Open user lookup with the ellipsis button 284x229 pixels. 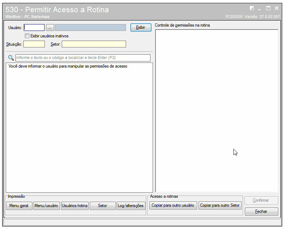50,28
